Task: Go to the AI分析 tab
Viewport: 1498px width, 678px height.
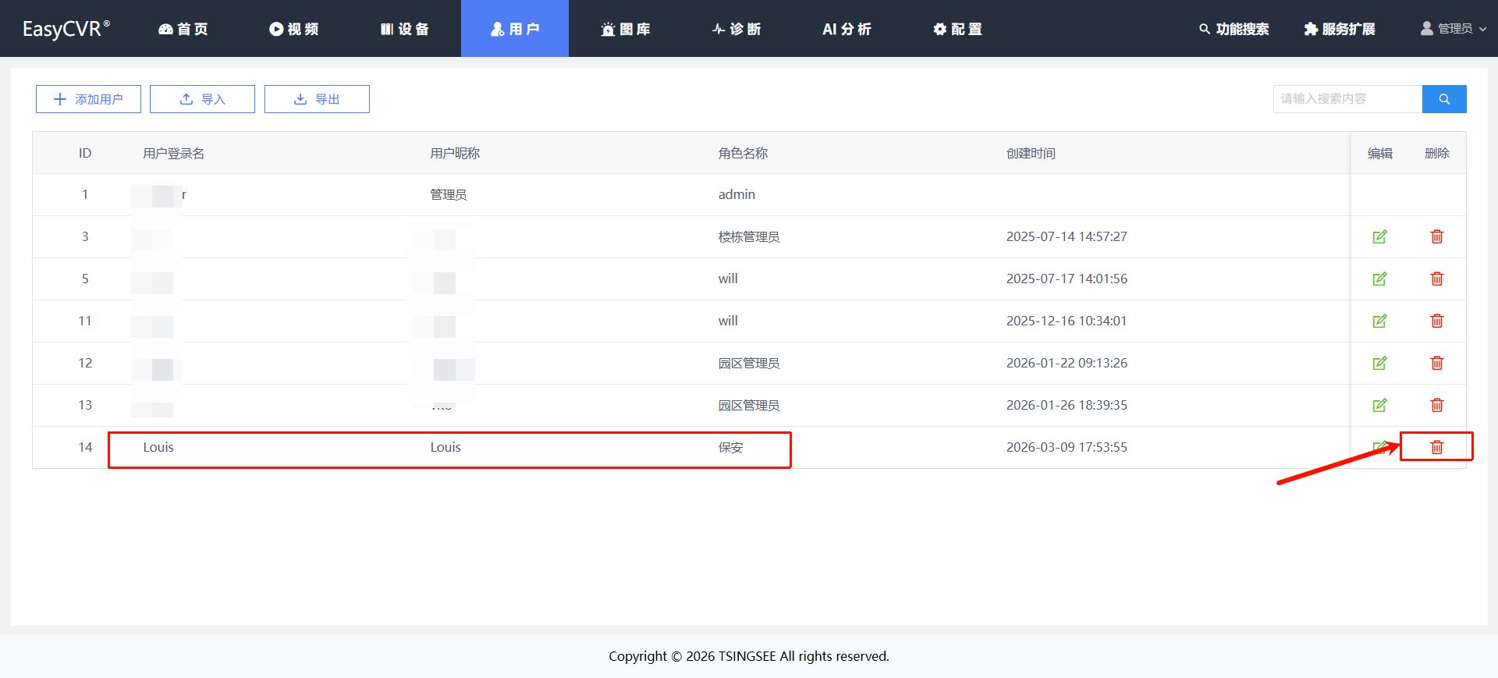Action: coord(847,29)
